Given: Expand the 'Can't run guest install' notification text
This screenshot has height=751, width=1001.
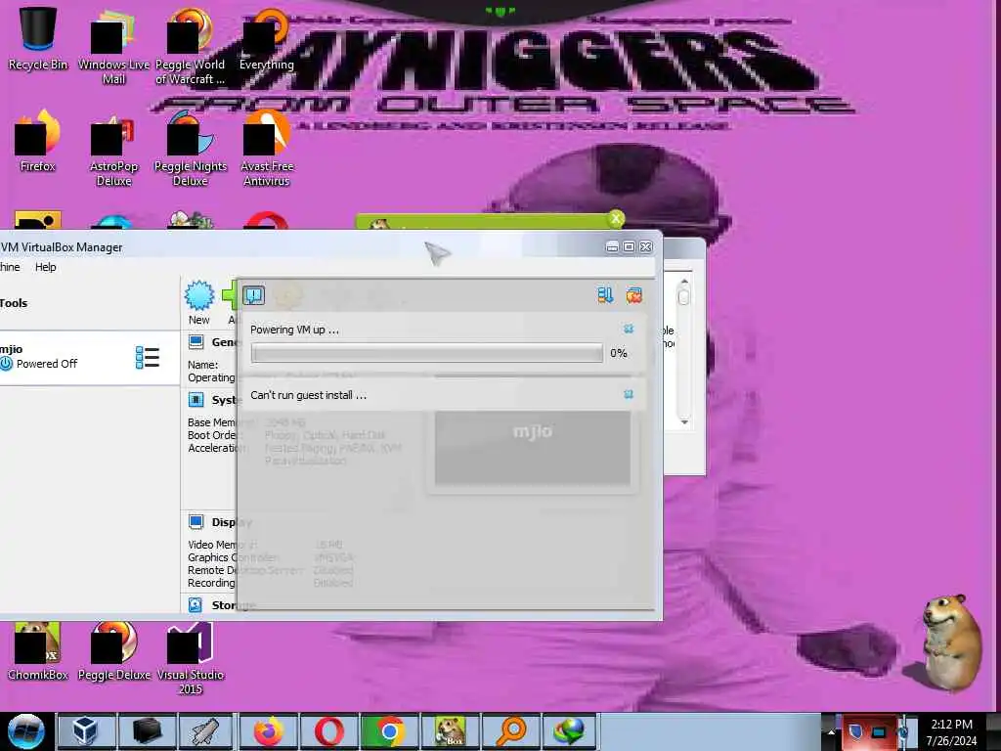Looking at the screenshot, I should (308, 395).
